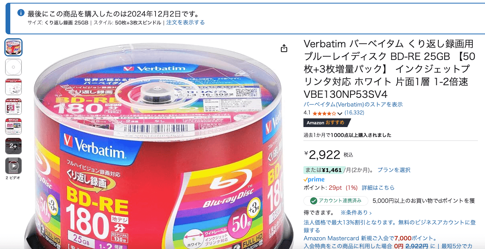Click 注文を表示する link
This screenshot has width=485, height=249.
click(x=186, y=22)
